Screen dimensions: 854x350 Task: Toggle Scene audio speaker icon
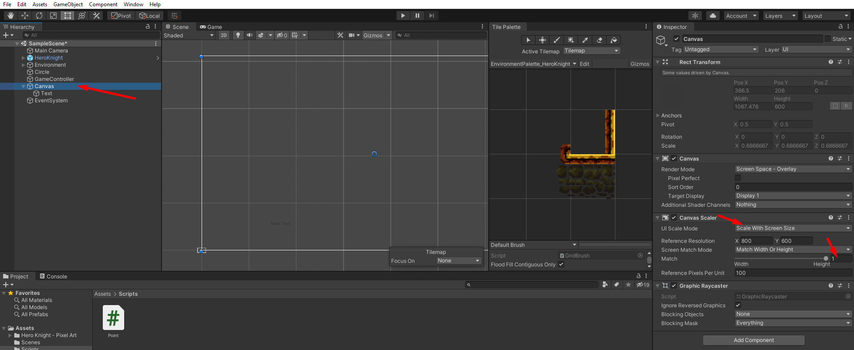click(250, 35)
